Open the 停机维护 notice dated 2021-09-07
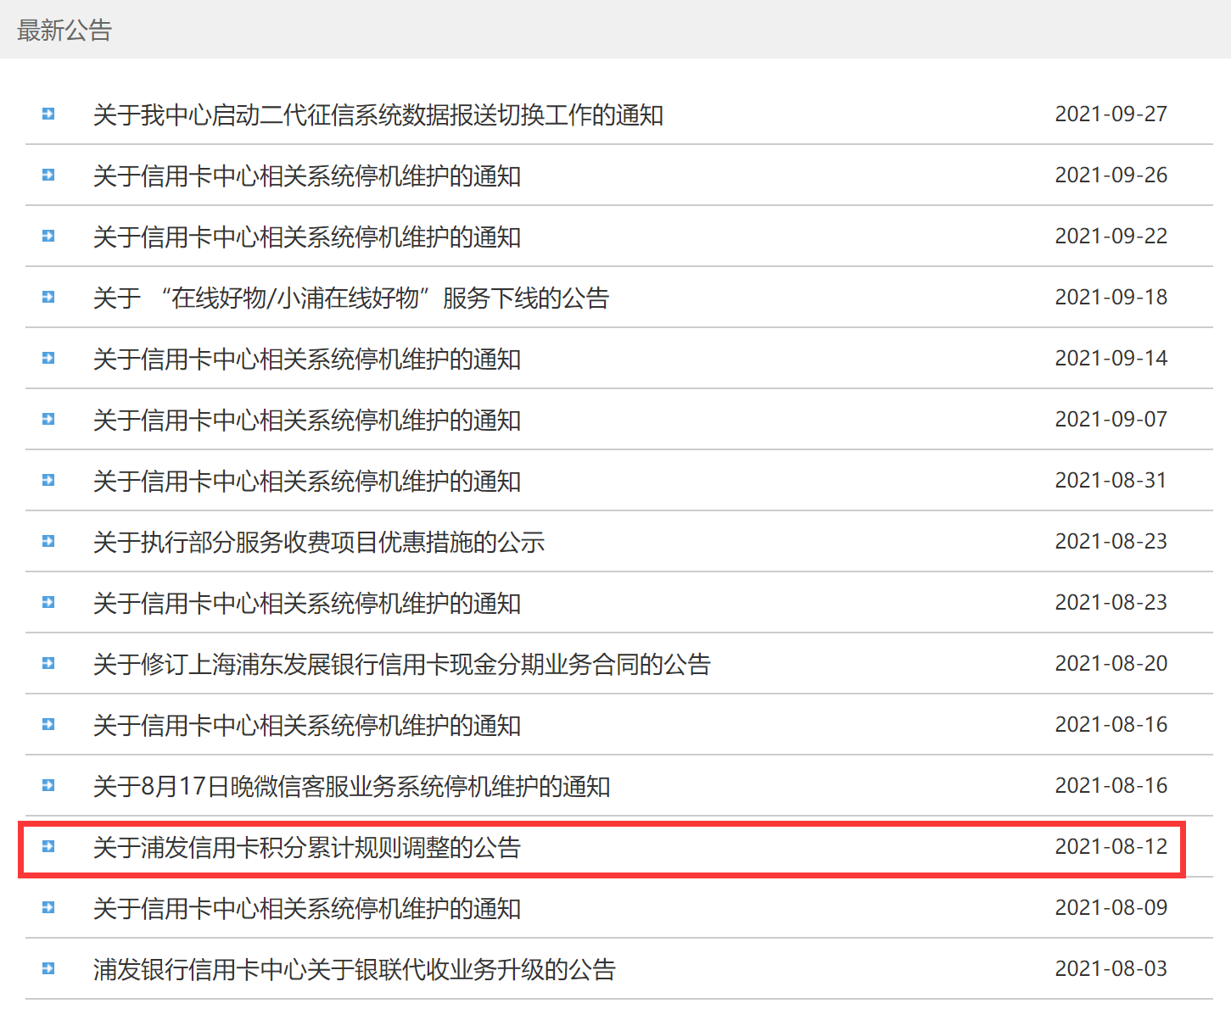The image size is (1231, 1009). tap(307, 420)
